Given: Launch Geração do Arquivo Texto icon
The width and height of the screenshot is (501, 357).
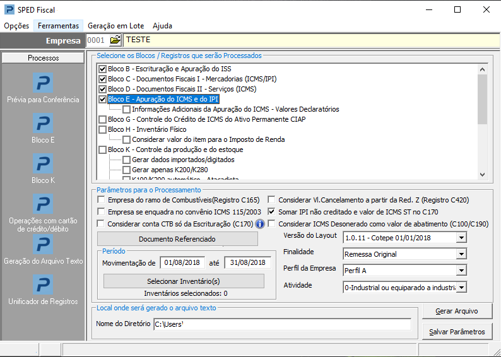Looking at the screenshot, I should pyautogui.click(x=43, y=244).
